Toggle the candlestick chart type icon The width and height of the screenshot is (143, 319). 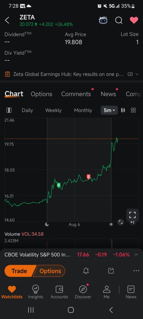[x=123, y=110]
